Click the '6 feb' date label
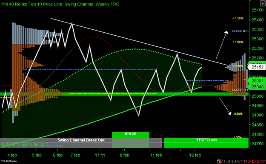Viewport: 266px width, 164px height. [58, 155]
